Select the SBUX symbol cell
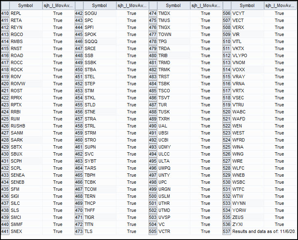This screenshot has width=298, height=240. 26,154
